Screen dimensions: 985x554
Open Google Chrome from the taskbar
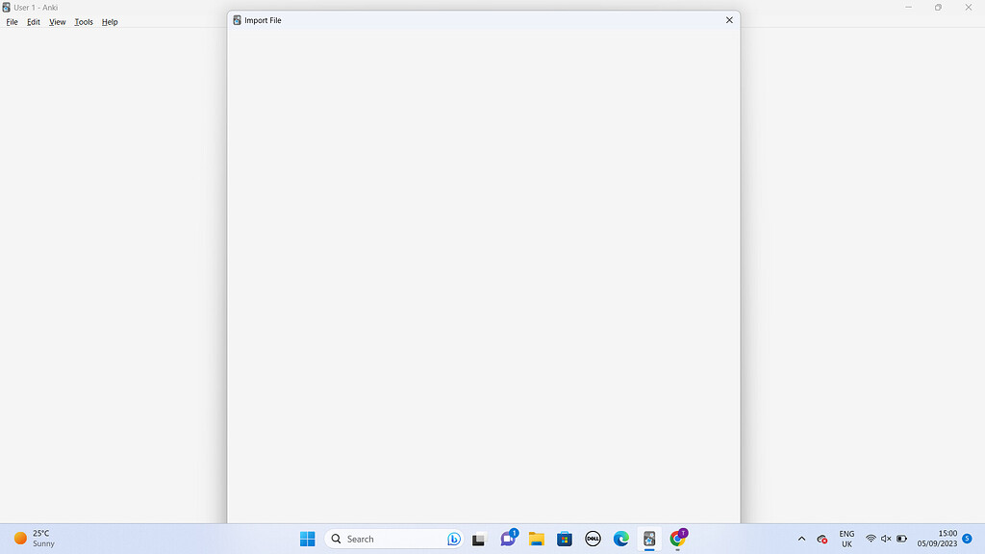coord(677,539)
